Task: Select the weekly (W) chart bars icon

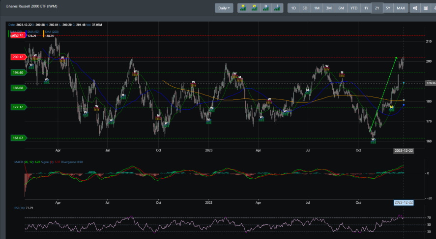Action: (x=254, y=8)
